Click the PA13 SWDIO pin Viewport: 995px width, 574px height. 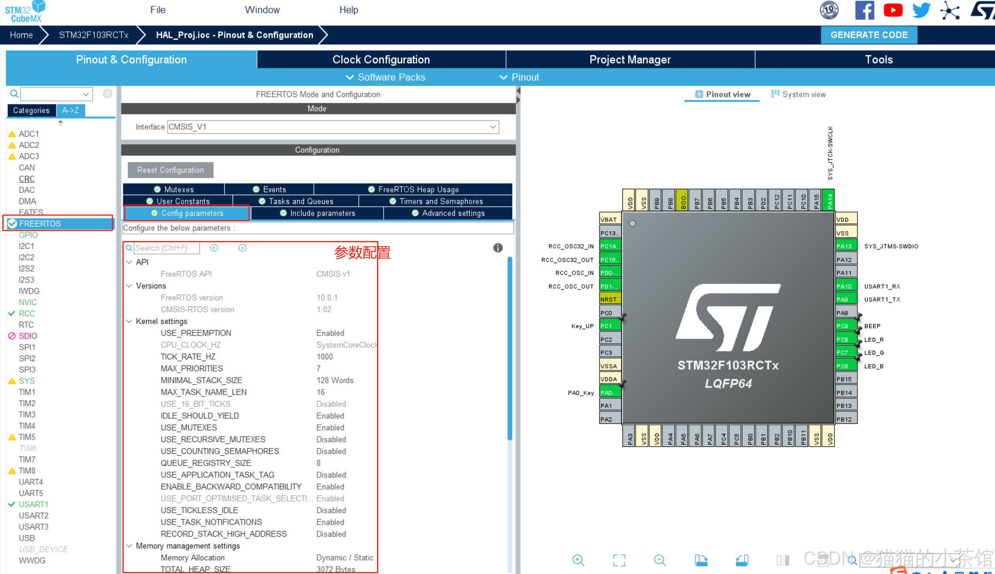(846, 246)
